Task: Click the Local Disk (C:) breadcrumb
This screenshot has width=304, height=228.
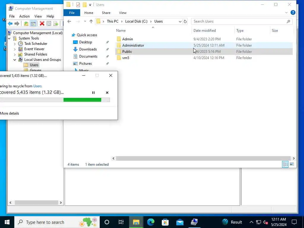Action: [136, 21]
